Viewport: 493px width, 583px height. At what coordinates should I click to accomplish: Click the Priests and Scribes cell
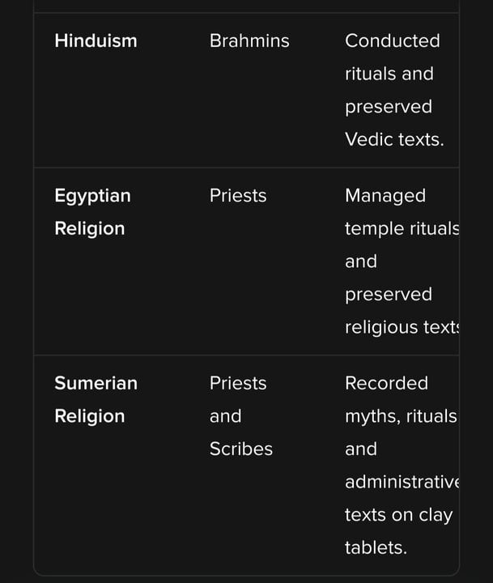(241, 416)
